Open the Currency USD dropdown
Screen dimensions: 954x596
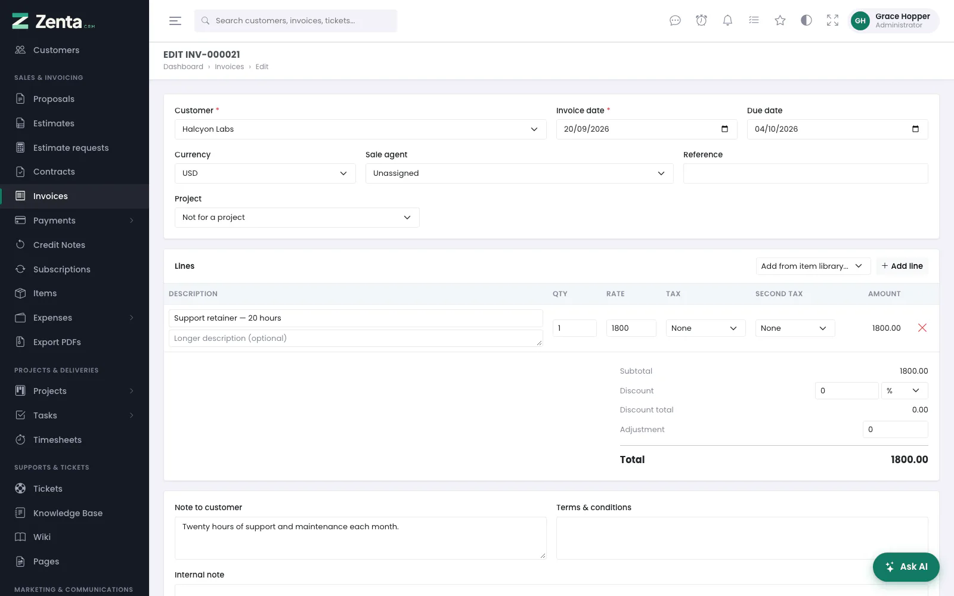[x=265, y=173]
